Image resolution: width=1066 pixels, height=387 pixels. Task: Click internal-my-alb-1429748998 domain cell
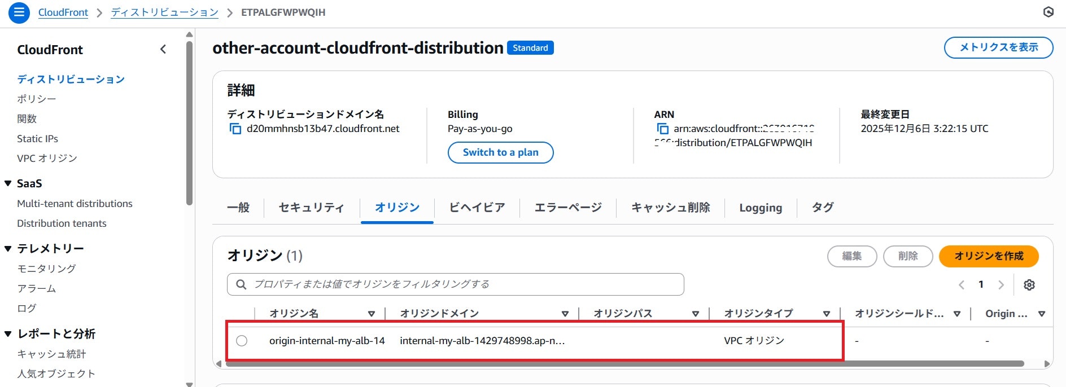click(482, 341)
